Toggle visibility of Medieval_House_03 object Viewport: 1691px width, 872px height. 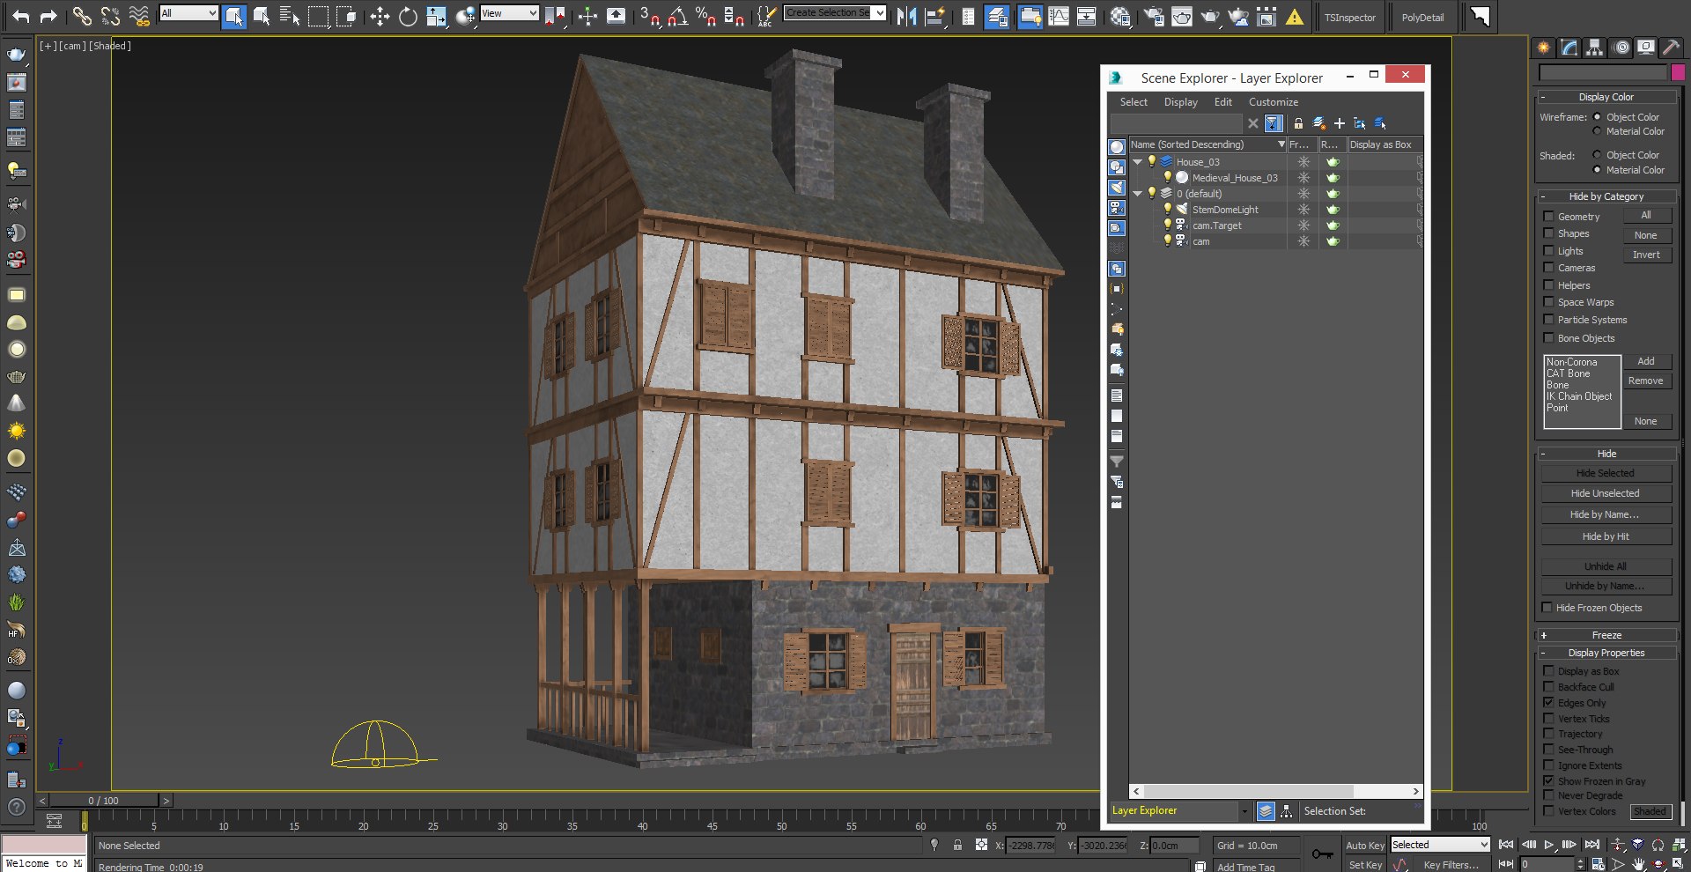(x=1168, y=177)
